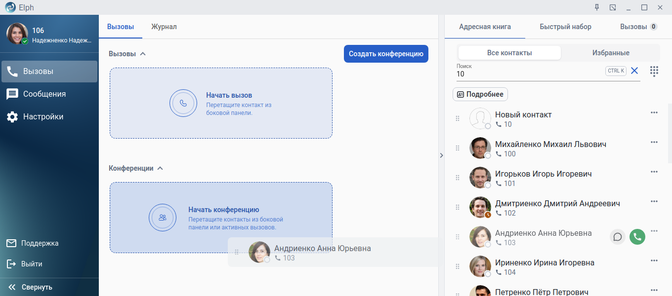Click phone number 102 under Дмитриенко
The height and width of the screenshot is (296, 672).
tap(509, 213)
